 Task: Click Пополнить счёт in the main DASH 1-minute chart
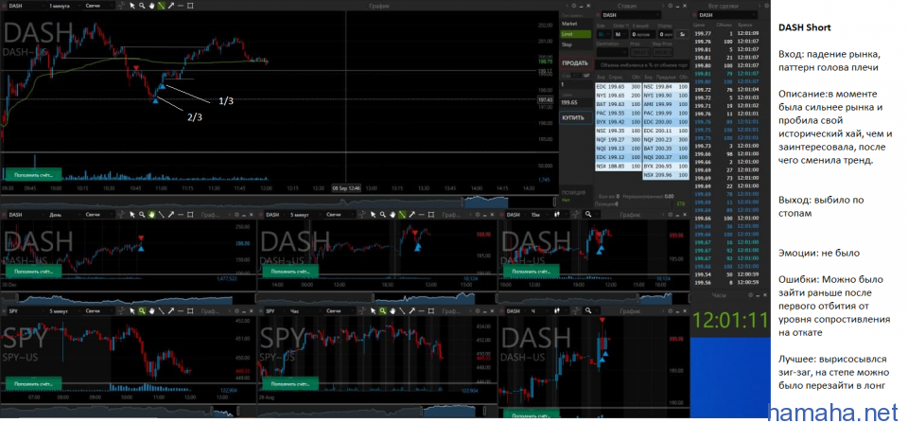click(32, 174)
